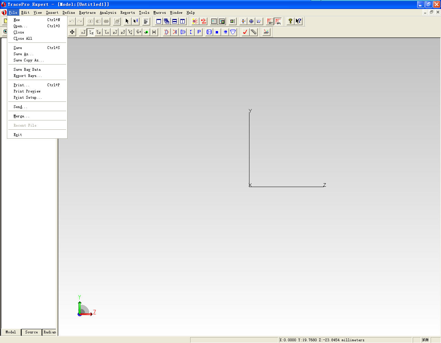
Task: Choose Export Rays... menu entry
Action: coord(37,76)
